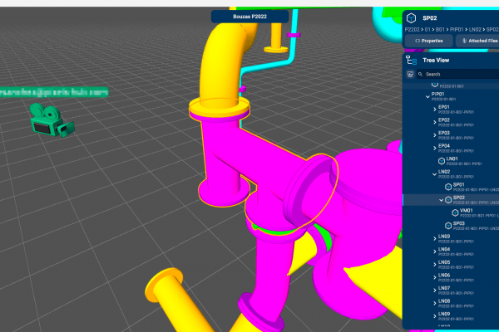Click the hexagon icon next to SP03

(447, 225)
